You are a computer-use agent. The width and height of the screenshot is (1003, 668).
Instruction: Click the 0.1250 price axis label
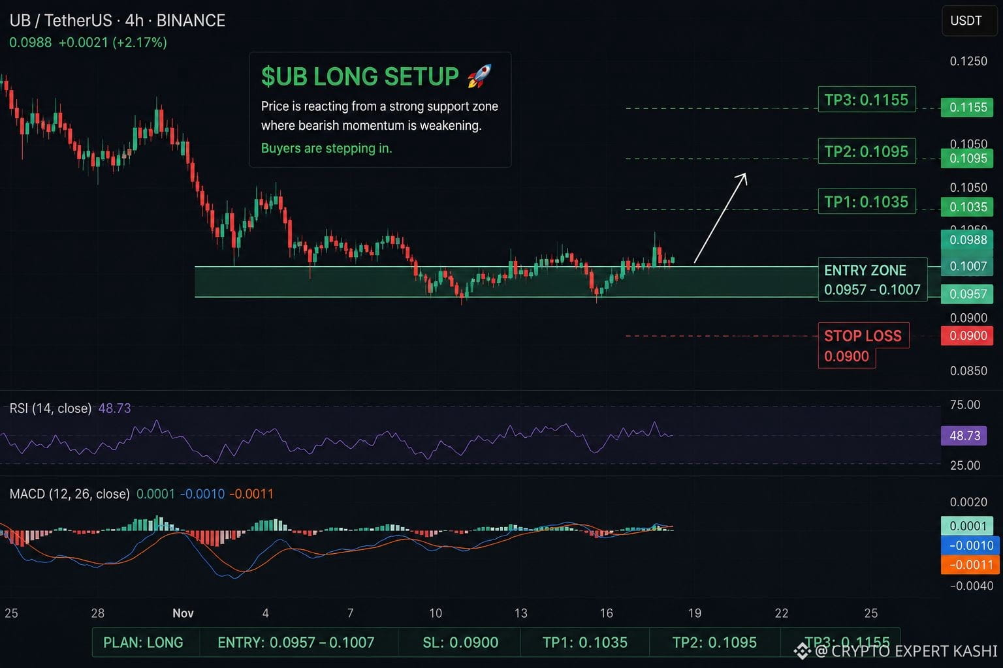tap(968, 61)
